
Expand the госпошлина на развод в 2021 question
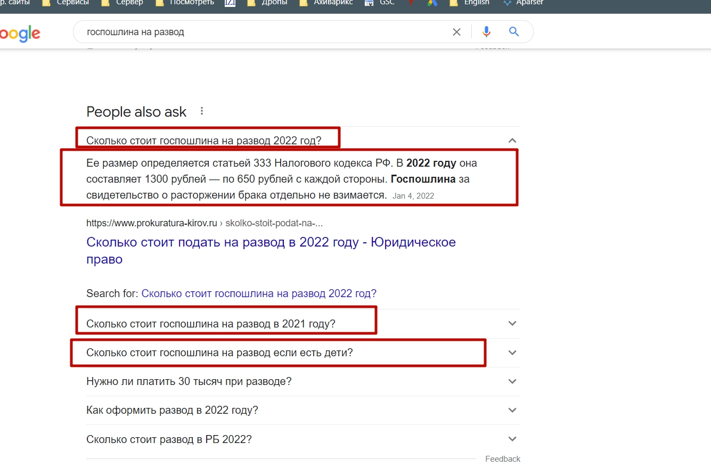512,323
